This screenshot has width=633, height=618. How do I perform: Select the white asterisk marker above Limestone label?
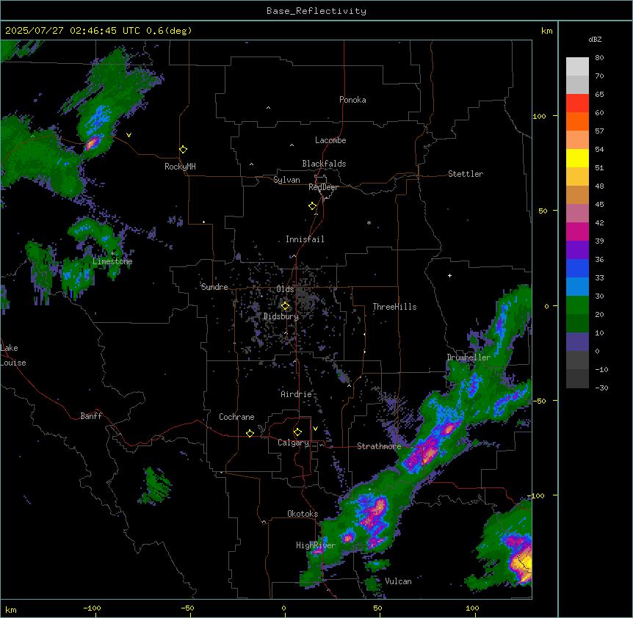coord(112,254)
